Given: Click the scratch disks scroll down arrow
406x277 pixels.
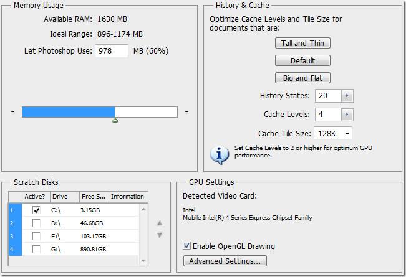Looking at the screenshot, I should (143, 261).
